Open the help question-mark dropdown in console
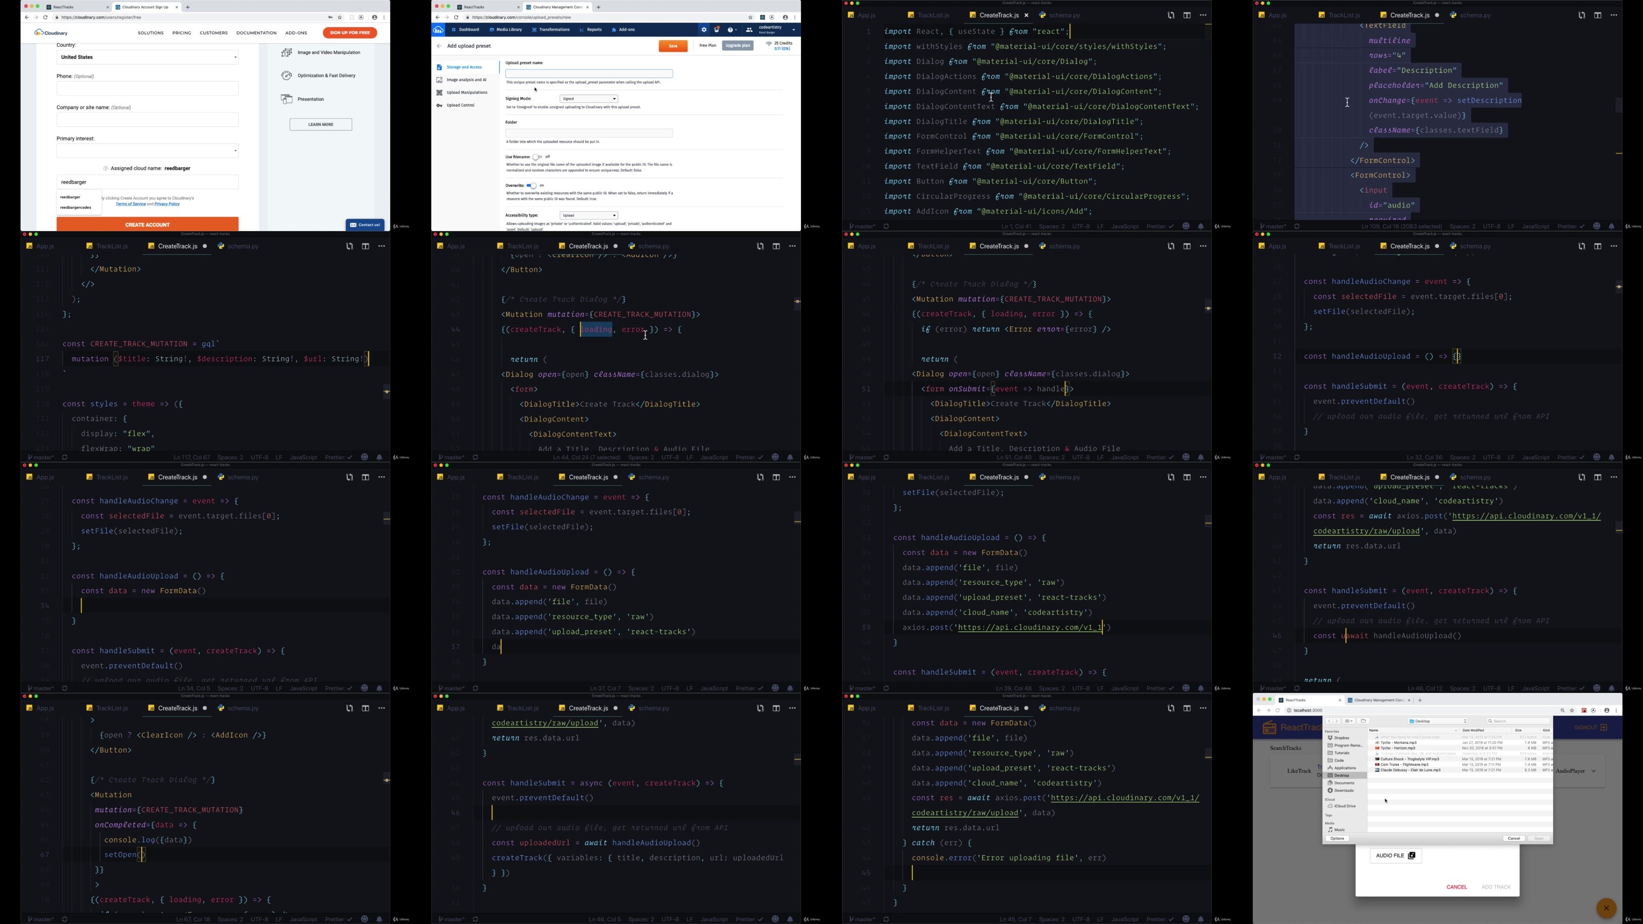This screenshot has width=1643, height=924. tap(732, 30)
